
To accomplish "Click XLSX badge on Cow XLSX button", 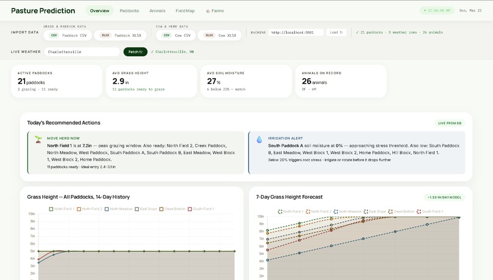I will [x=209, y=35].
